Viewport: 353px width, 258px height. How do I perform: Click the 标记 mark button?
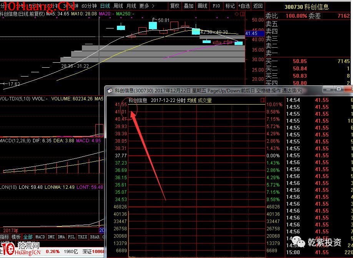click(x=230, y=6)
